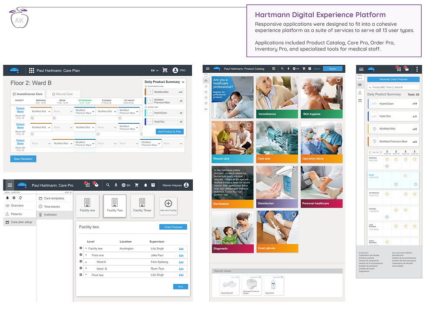This screenshot has width=426, height=310.
Task: Click the microphone icon in Care Pro header
Action: pos(116,185)
